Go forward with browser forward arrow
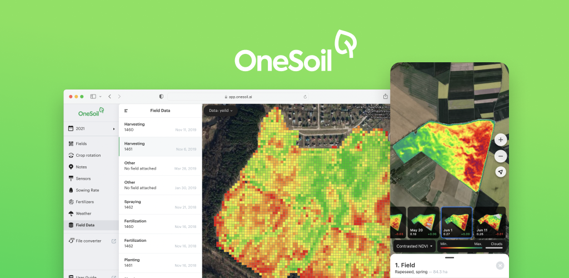569x278 pixels. [x=119, y=97]
